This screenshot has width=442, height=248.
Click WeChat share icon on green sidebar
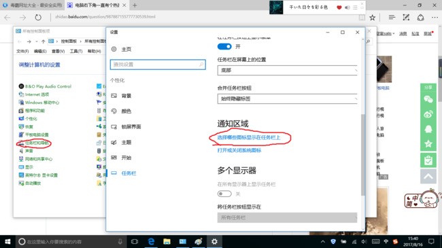pyautogui.click(x=428, y=99)
